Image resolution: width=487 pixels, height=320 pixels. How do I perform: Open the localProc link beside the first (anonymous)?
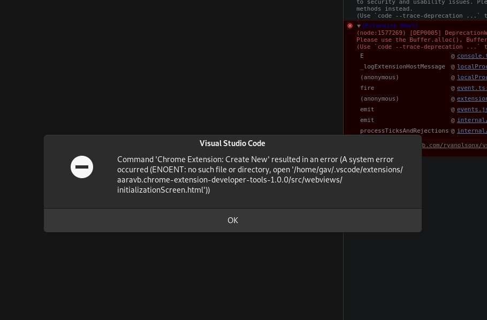click(x=472, y=77)
